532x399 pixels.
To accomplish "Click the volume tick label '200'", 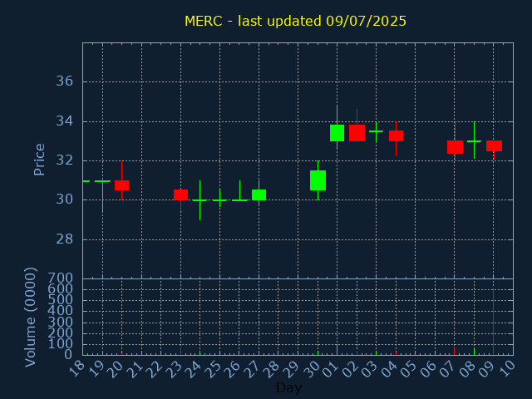I will click(61, 333).
